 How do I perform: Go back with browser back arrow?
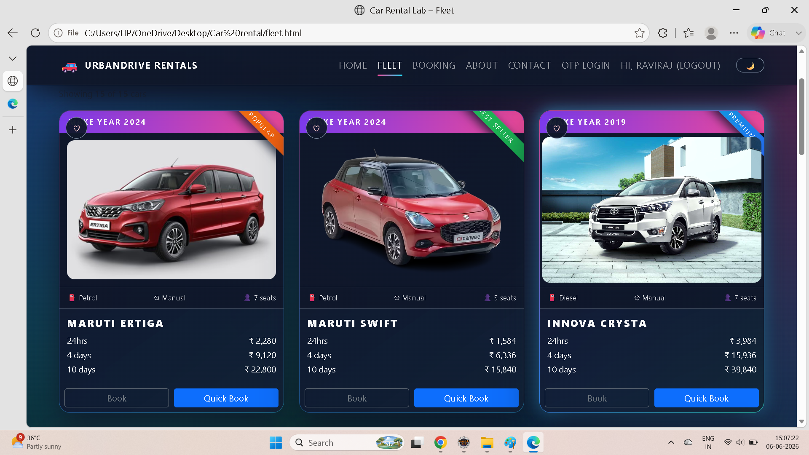13,33
